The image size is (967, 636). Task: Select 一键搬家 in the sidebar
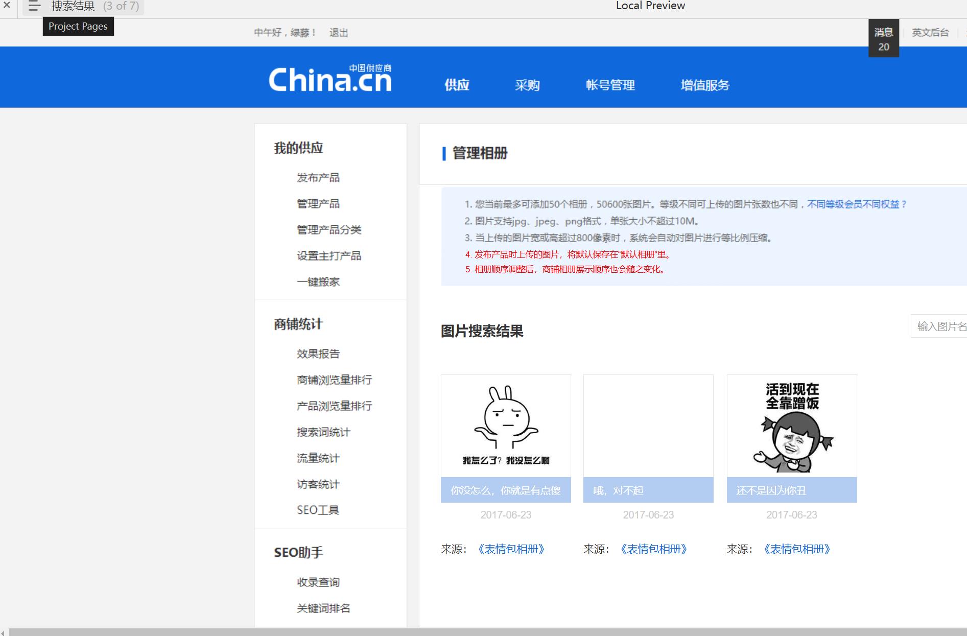tap(318, 282)
